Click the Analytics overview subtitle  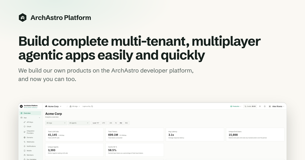click(x=52, y=117)
